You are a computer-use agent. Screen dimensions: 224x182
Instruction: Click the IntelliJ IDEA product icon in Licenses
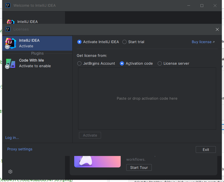(x=10, y=43)
